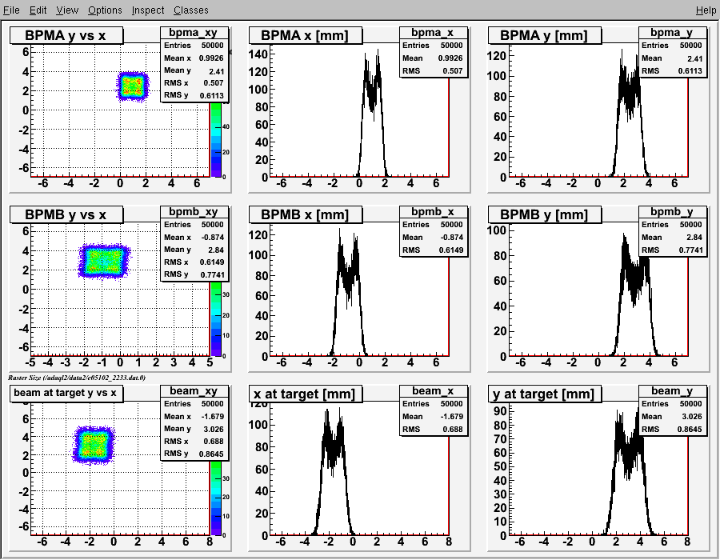This screenshot has height=560, width=720.
Task: Click 'Mean 2.84' in bpmb_y stats
Action: tap(672, 238)
